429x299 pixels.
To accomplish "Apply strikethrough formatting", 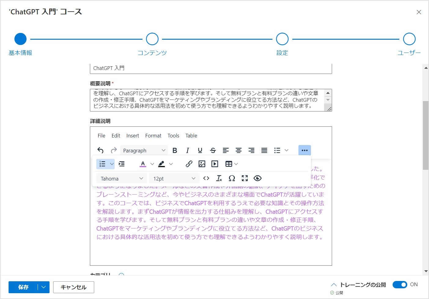I will pyautogui.click(x=213, y=150).
